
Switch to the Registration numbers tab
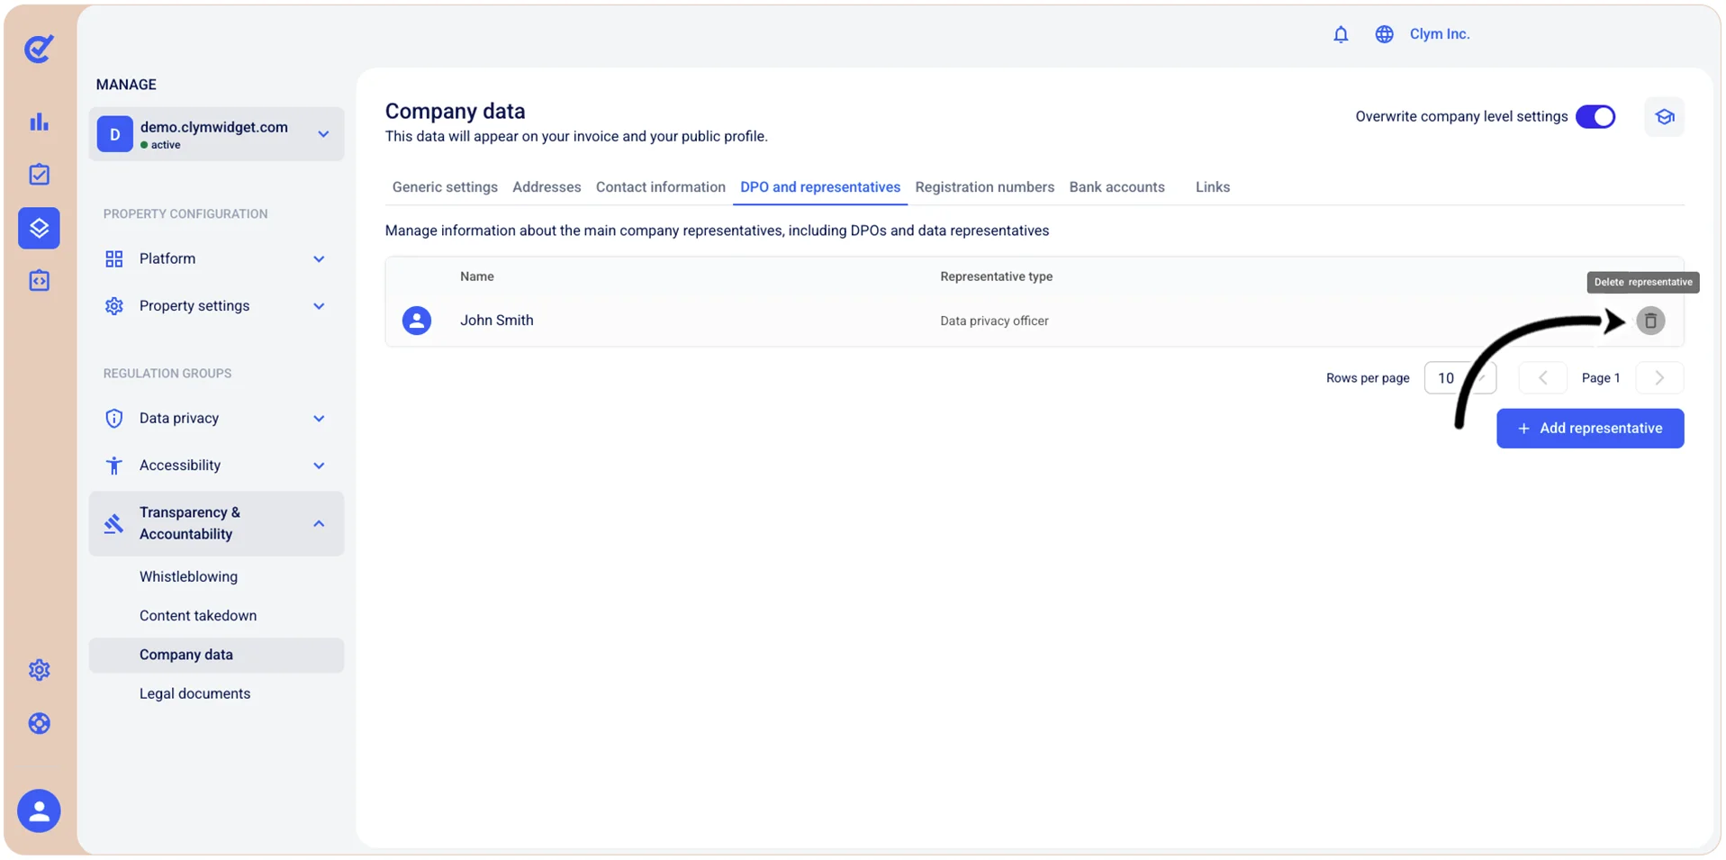(x=984, y=187)
